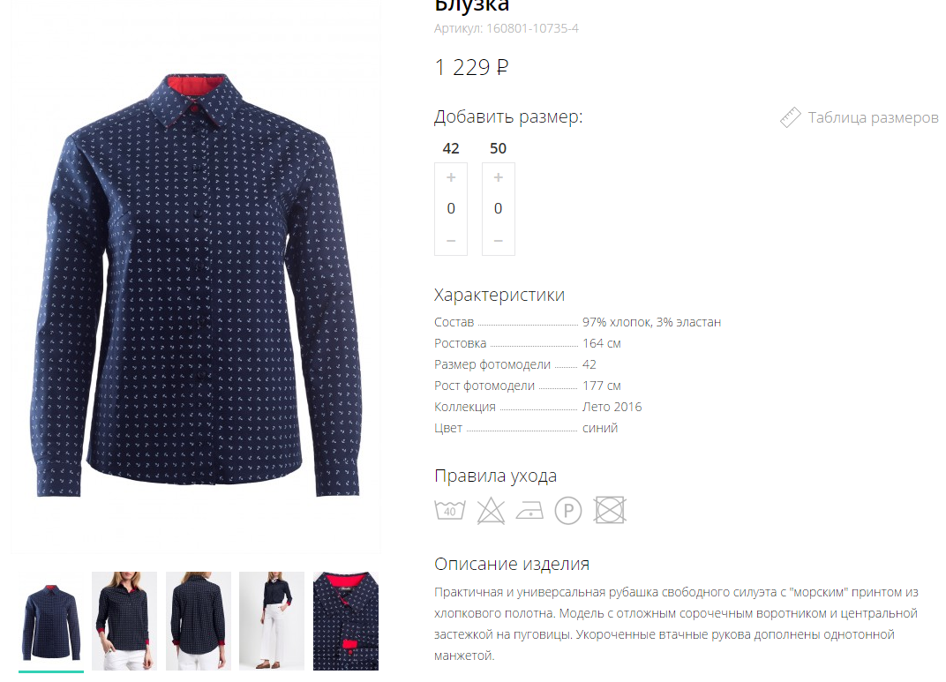Click the dry clean P circle icon
This screenshot has height=682, width=946.
point(568,511)
